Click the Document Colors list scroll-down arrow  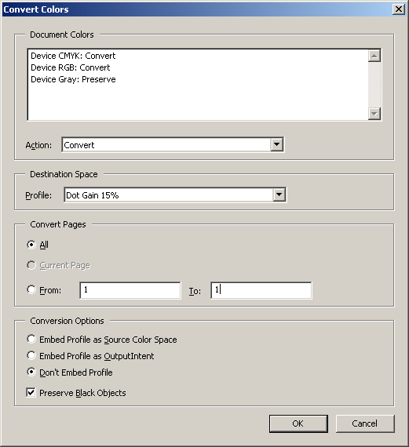(x=374, y=114)
